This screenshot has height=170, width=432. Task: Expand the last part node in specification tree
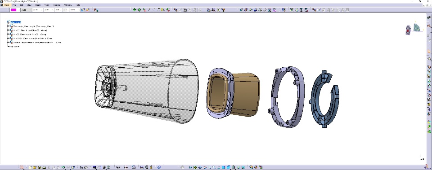(x=8, y=42)
